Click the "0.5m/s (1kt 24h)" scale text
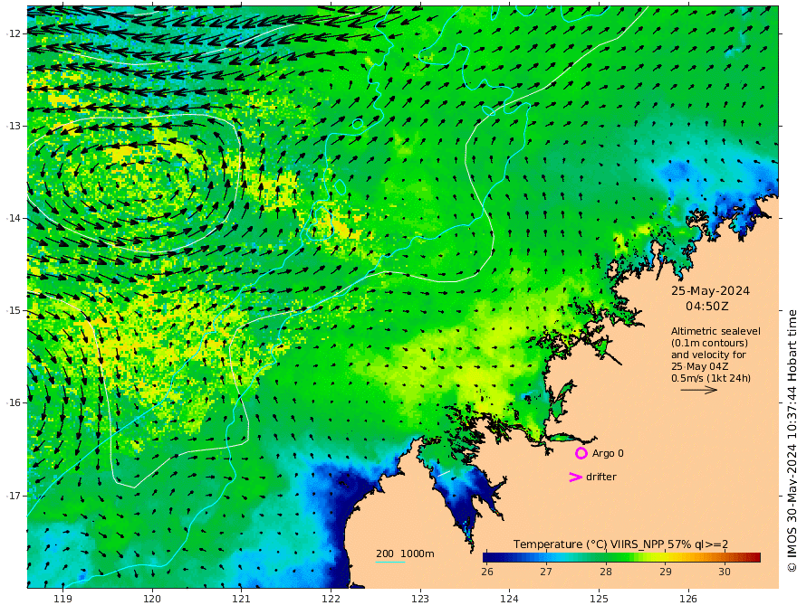Screen dimensions: 797x615 point(711,378)
